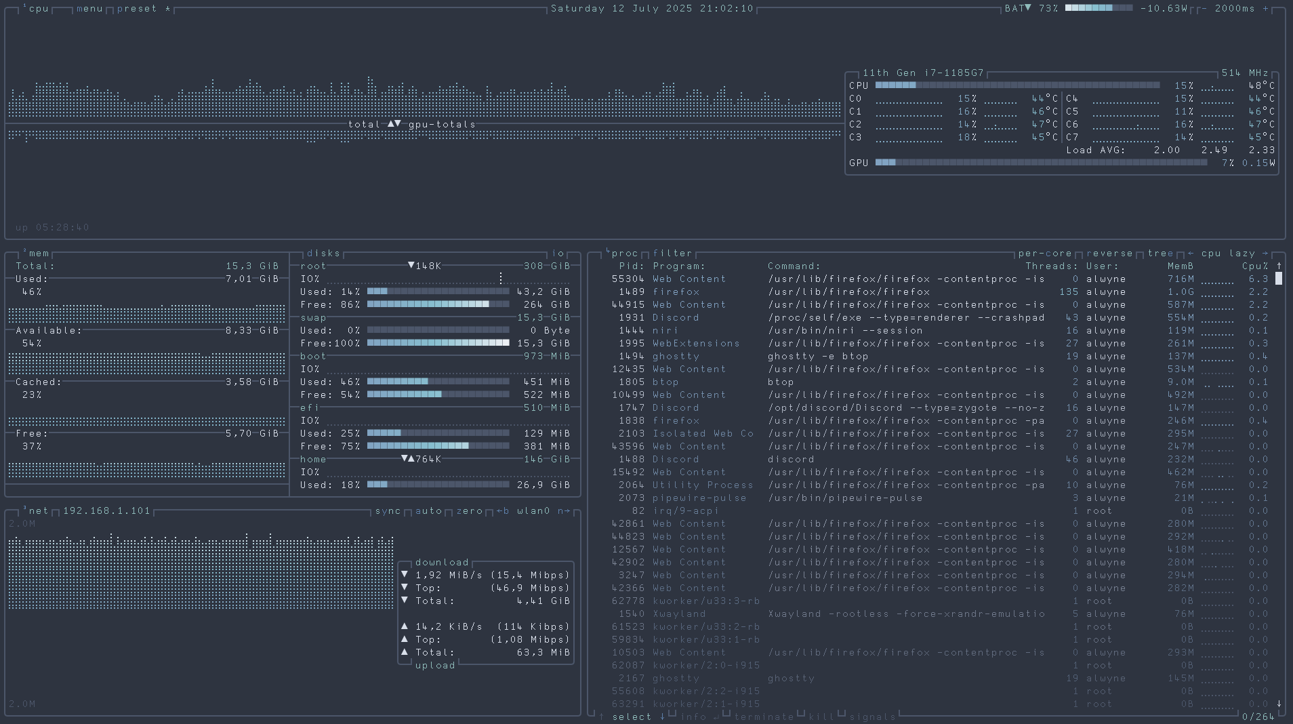Click the CPU total usage meter bar
Viewport: 1293px width, 724px height.
click(x=1017, y=85)
